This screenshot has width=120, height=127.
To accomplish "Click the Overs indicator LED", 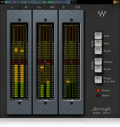I will (98, 95).
